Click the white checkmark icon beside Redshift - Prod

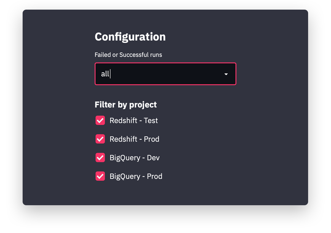(100, 139)
